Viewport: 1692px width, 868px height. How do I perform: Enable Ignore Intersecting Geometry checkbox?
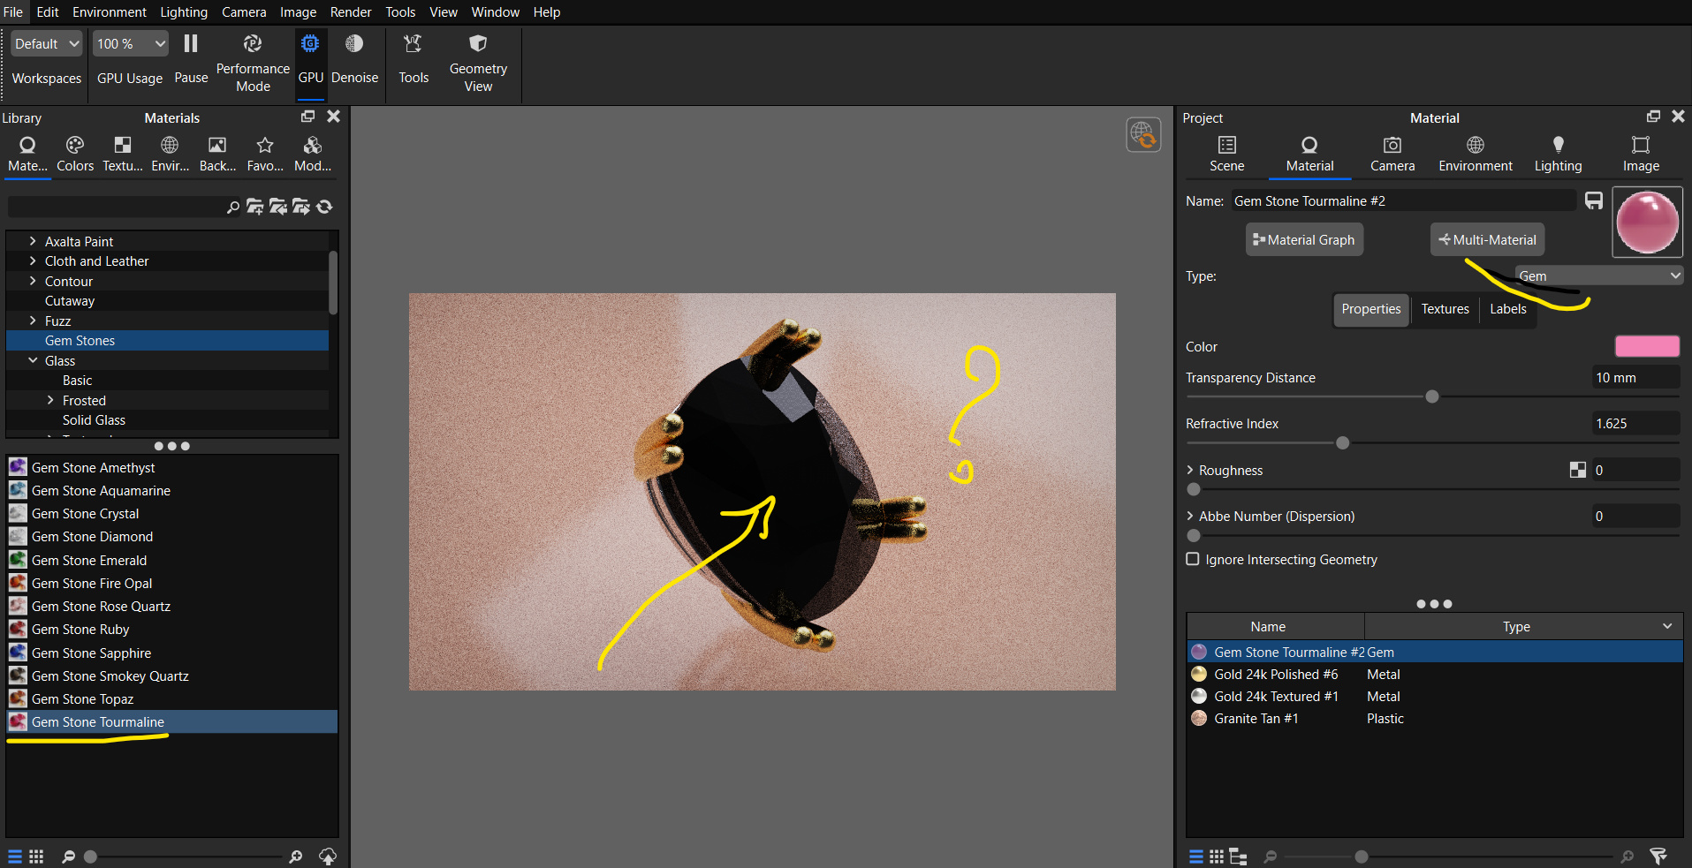tap(1193, 559)
